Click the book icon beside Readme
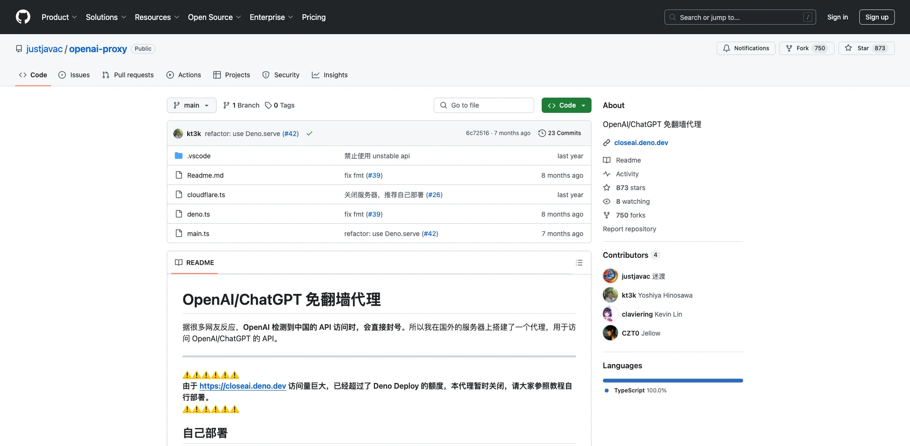The image size is (910, 446). click(x=607, y=160)
